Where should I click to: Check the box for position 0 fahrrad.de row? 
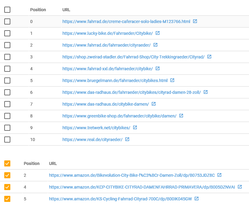[x=7, y=21]
